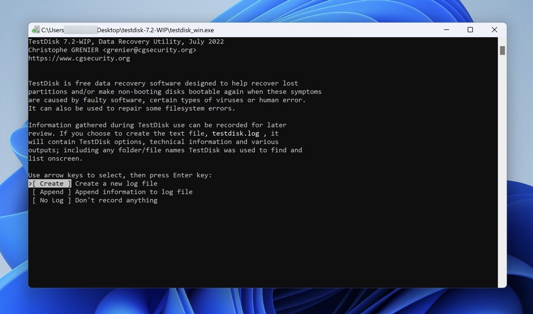533x314 pixels.
Task: Open the https://www.cgsecurity.org link
Action: (x=79, y=58)
